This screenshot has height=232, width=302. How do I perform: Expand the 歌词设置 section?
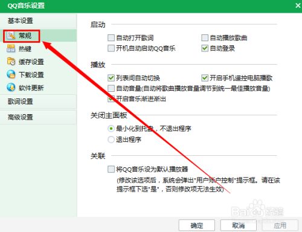(x=38, y=101)
